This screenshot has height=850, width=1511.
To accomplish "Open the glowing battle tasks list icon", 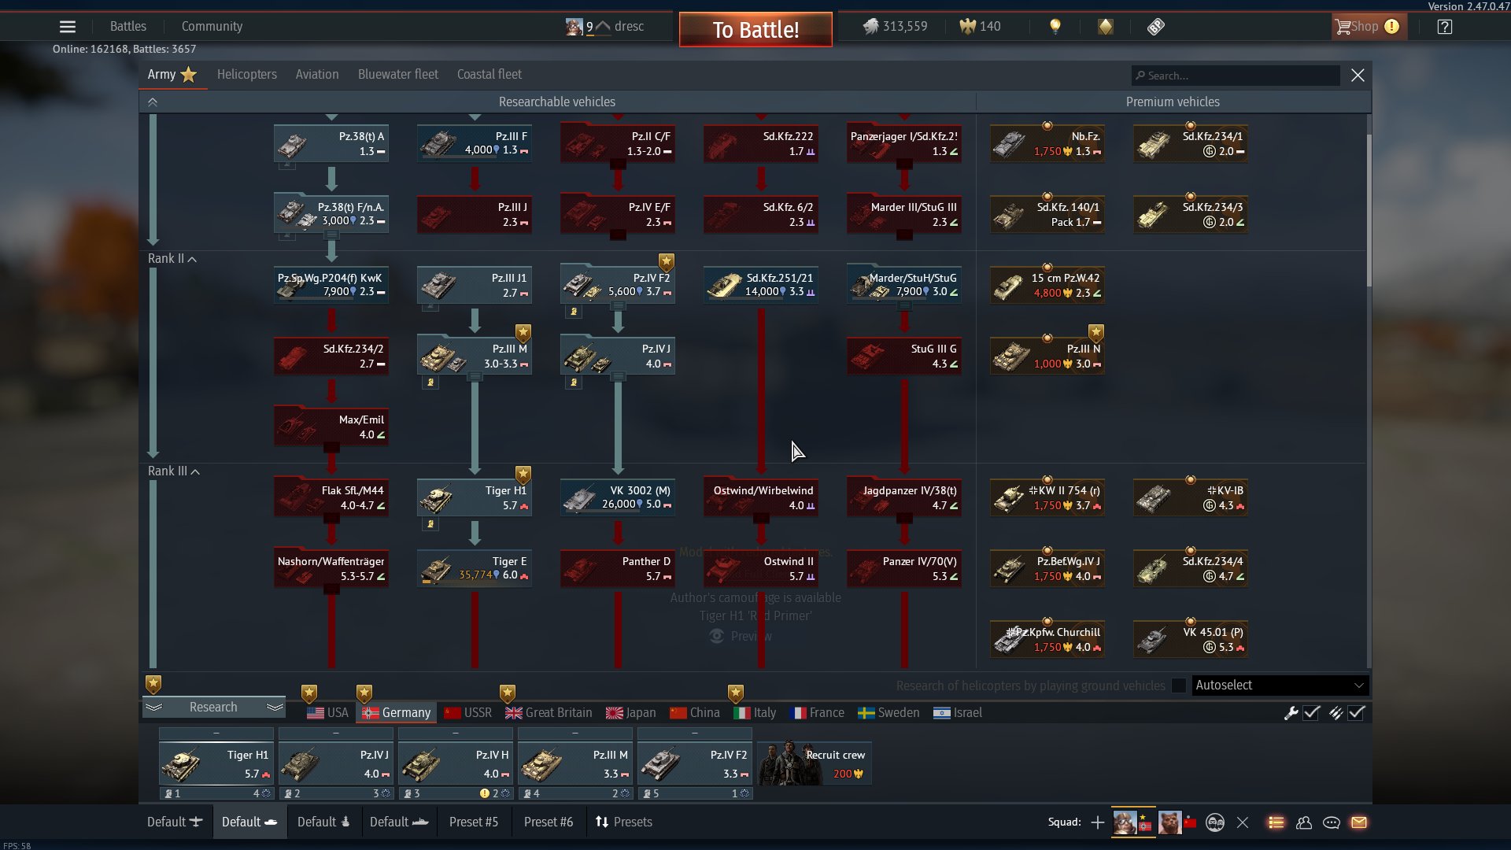I will point(1276,822).
